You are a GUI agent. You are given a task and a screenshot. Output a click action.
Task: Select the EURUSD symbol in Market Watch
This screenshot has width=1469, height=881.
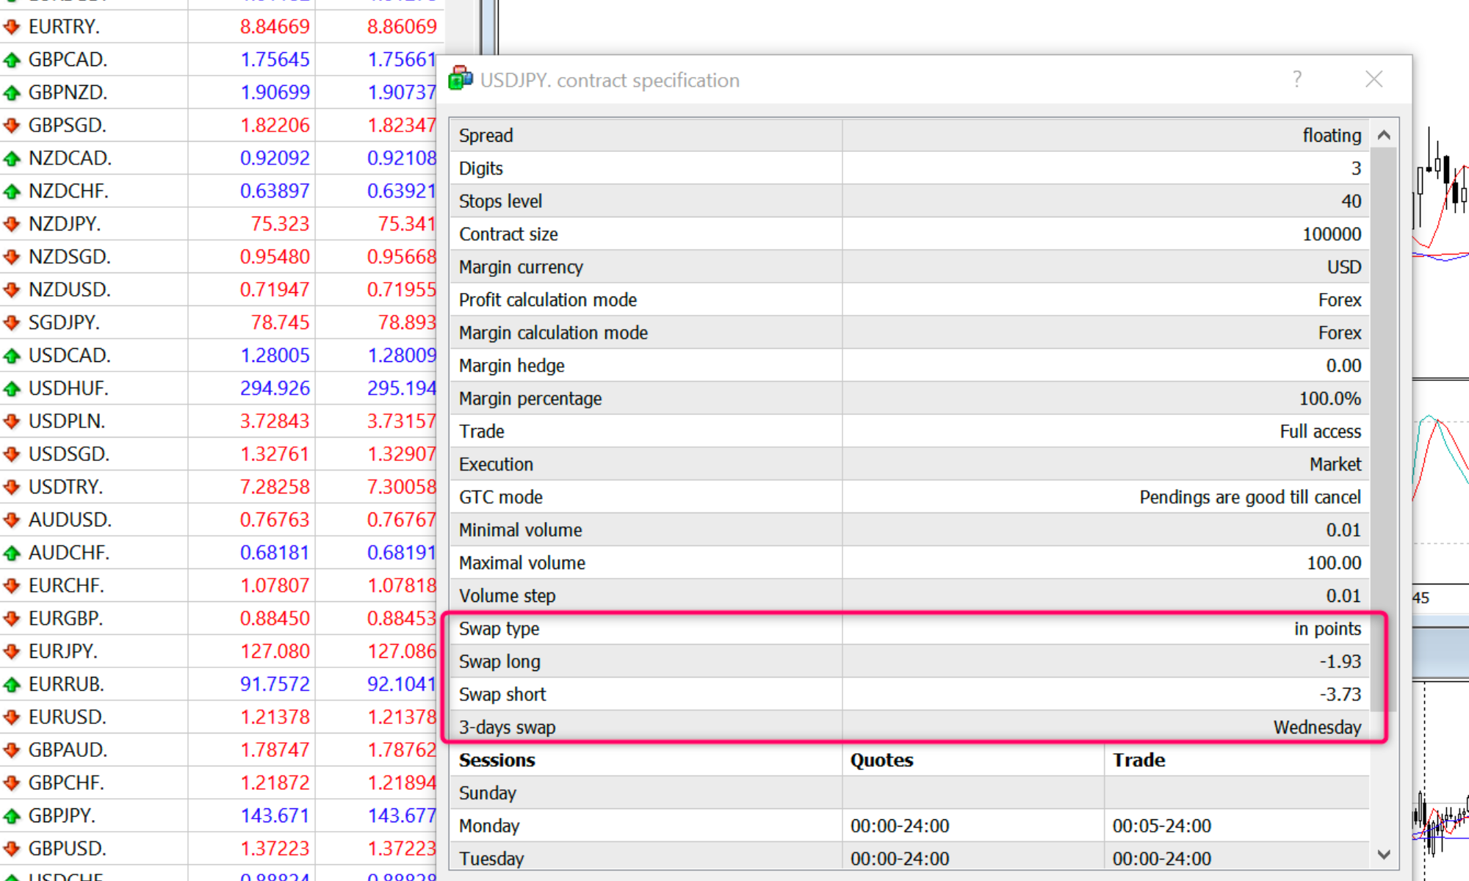(x=68, y=717)
